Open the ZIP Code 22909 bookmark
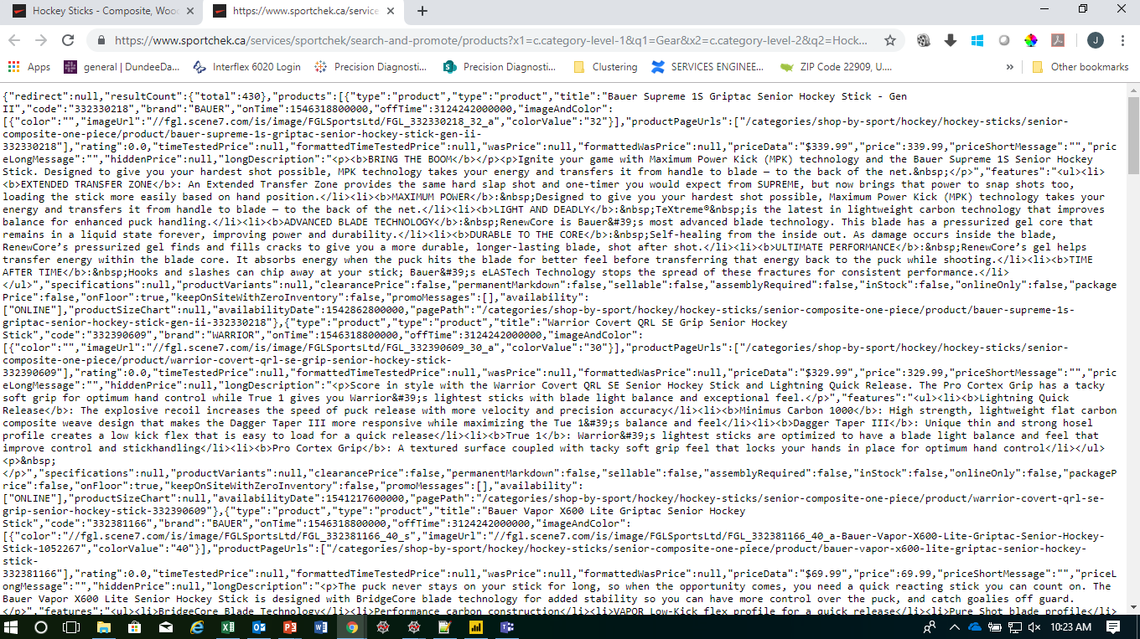The height and width of the screenshot is (639, 1140). point(837,67)
